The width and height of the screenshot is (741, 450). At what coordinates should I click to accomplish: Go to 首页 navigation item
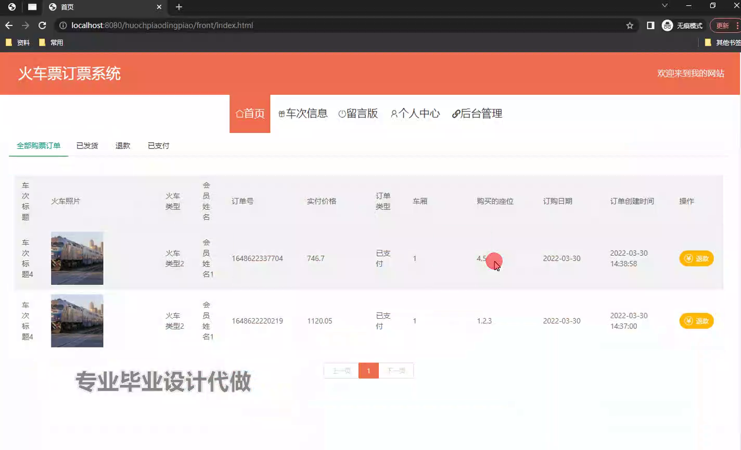[250, 114]
